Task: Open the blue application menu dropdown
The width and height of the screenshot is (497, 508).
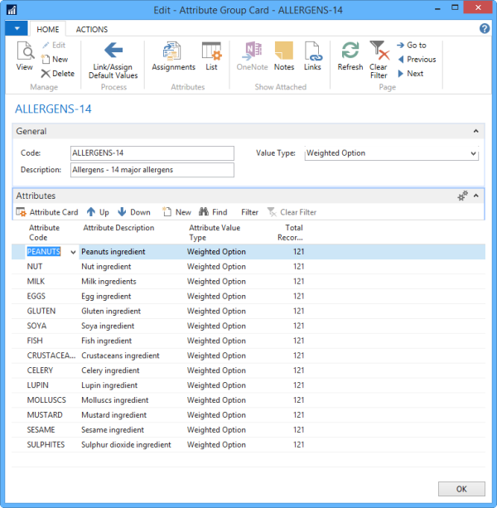Action: 17,28
